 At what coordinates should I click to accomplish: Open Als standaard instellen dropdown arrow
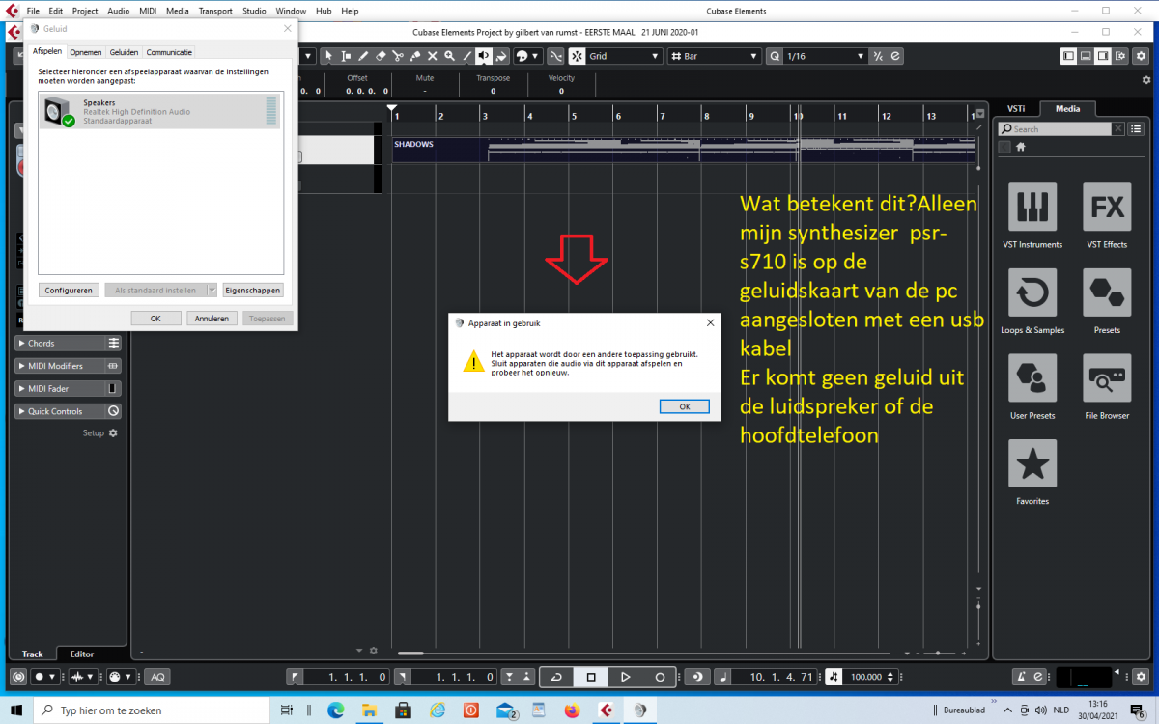click(212, 290)
